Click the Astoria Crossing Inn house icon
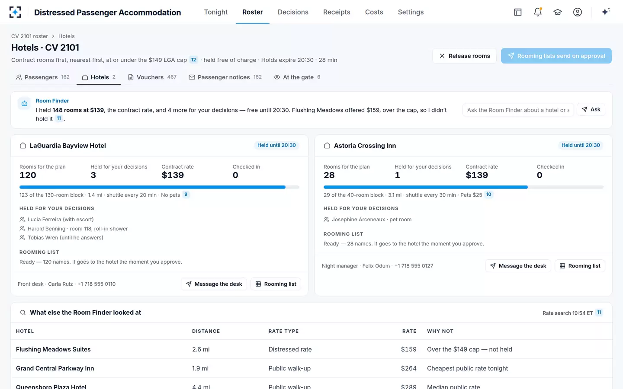Image resolution: width=623 pixels, height=389 pixels. tap(327, 146)
